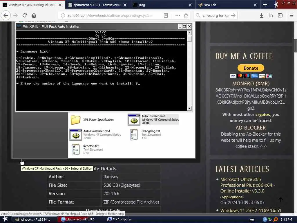Screen dimensions: 297x223
Task: Go back to the previous page
Action: pyautogui.click(x=6, y=15)
